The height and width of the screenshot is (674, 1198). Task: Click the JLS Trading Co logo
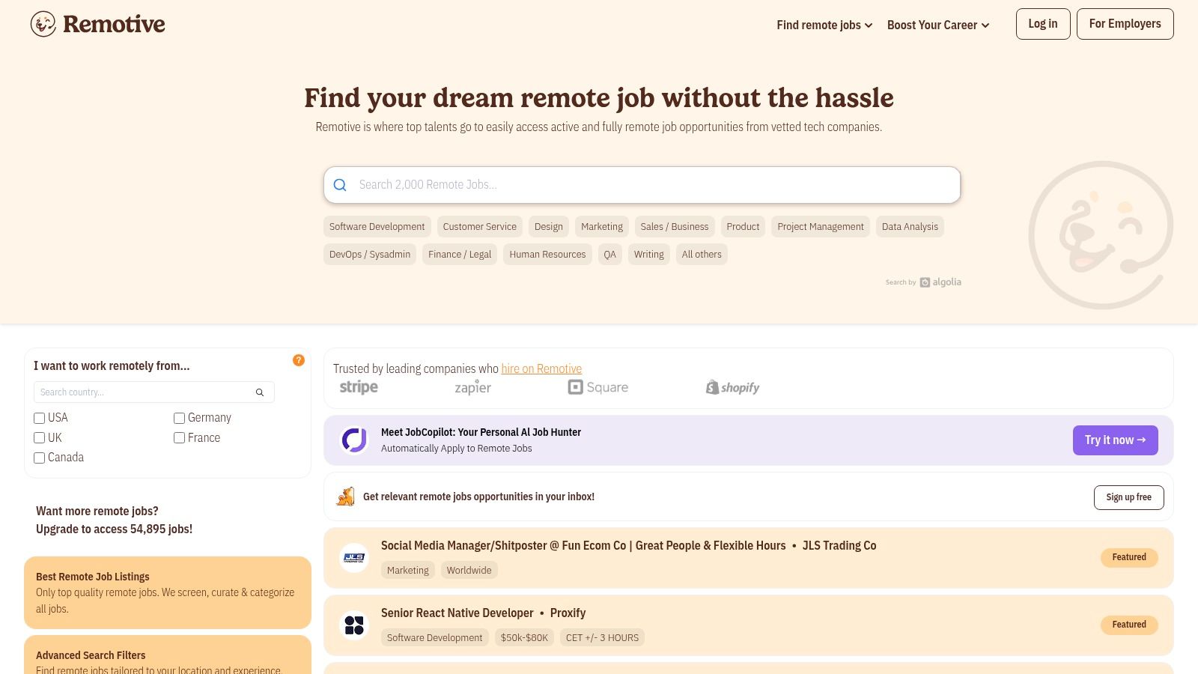[x=354, y=558]
